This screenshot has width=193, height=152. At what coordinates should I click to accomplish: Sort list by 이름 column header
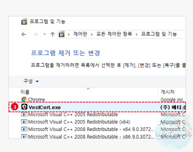coord(25,92)
